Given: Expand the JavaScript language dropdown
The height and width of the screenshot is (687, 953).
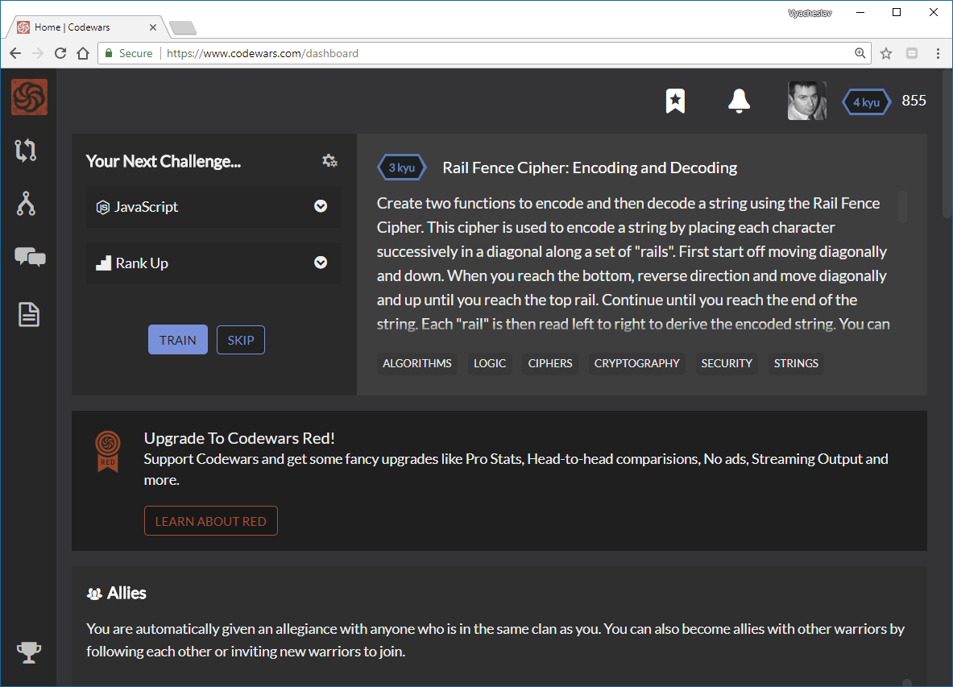Looking at the screenshot, I should click(x=213, y=207).
